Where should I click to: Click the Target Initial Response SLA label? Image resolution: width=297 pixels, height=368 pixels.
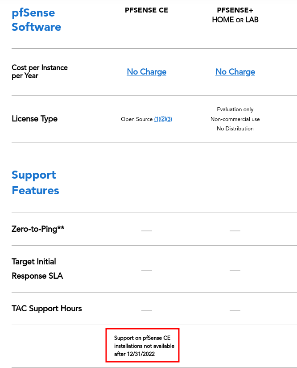coord(37,269)
